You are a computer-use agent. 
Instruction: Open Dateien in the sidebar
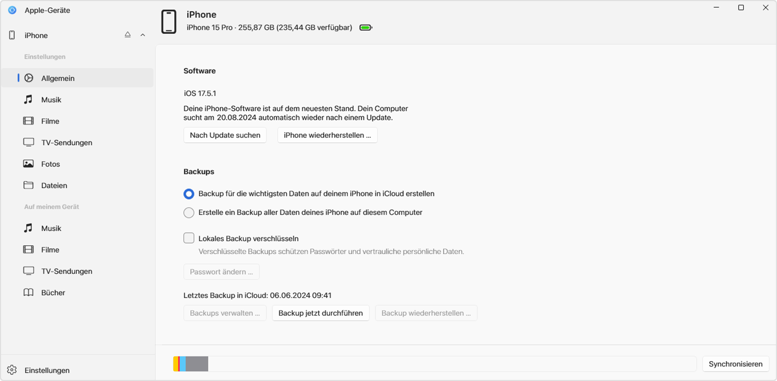click(77, 185)
